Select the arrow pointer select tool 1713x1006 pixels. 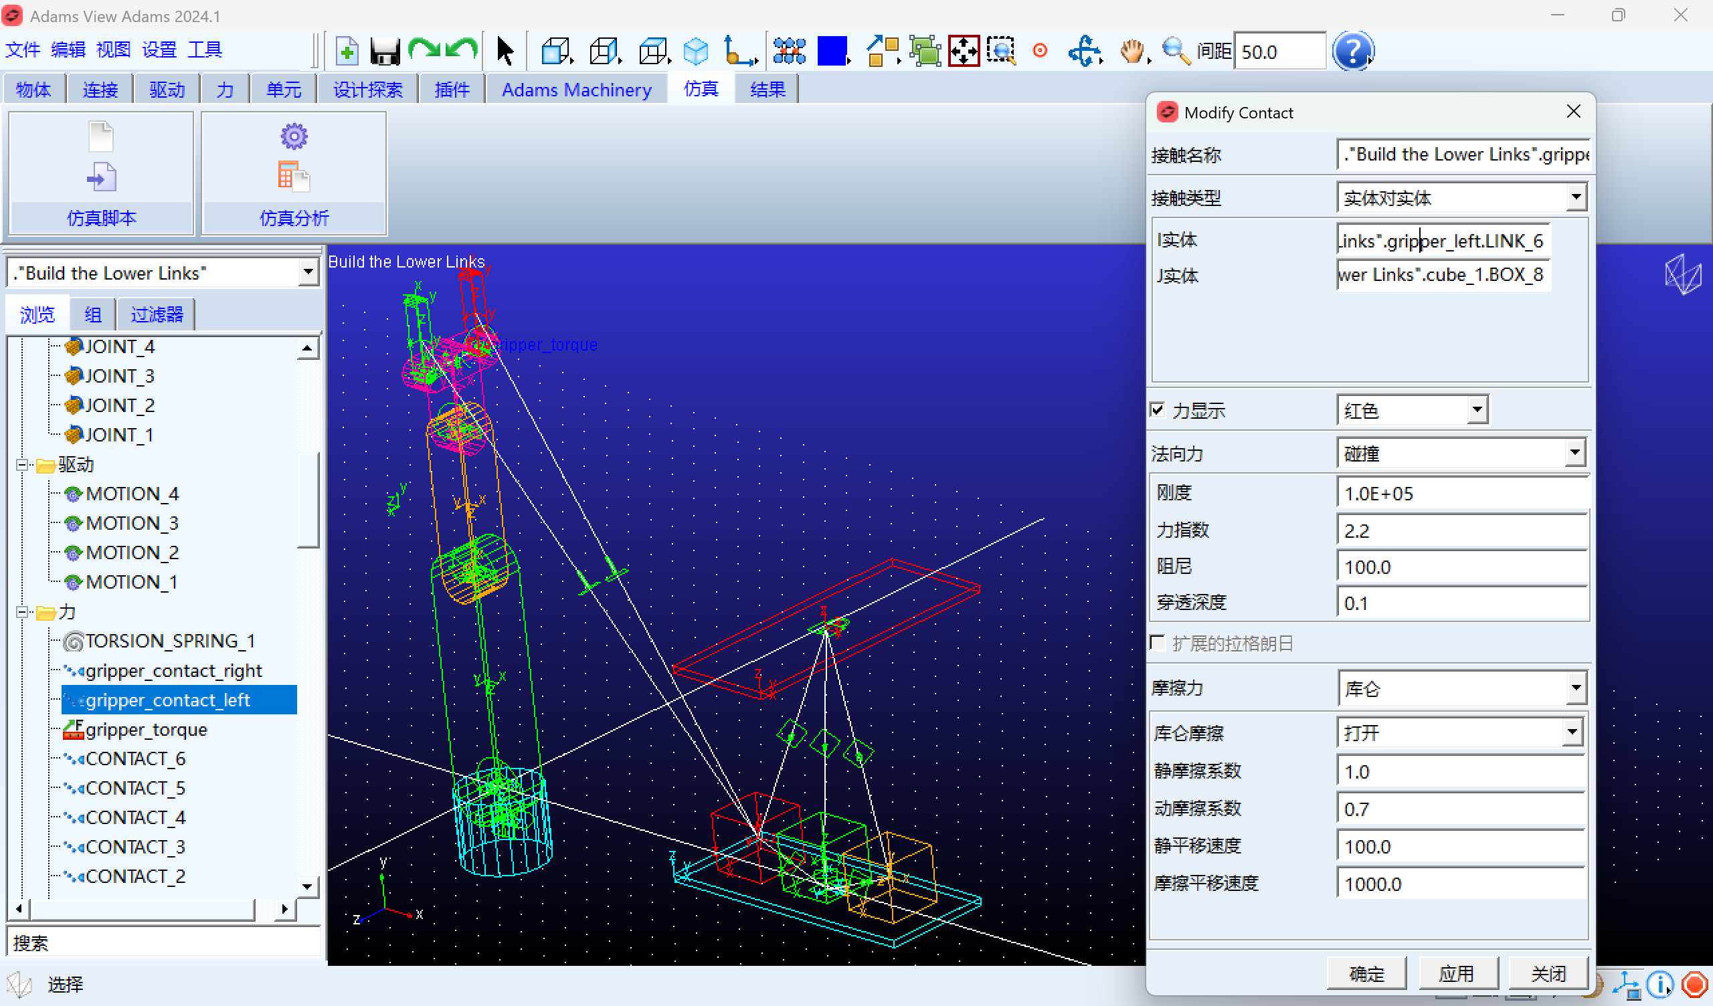point(505,51)
